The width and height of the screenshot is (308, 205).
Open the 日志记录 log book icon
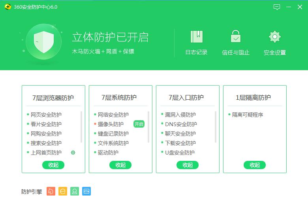(x=196, y=37)
